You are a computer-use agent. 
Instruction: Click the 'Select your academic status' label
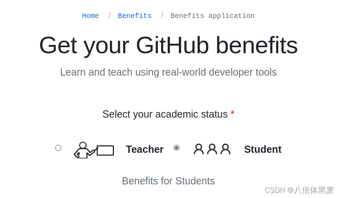point(165,114)
